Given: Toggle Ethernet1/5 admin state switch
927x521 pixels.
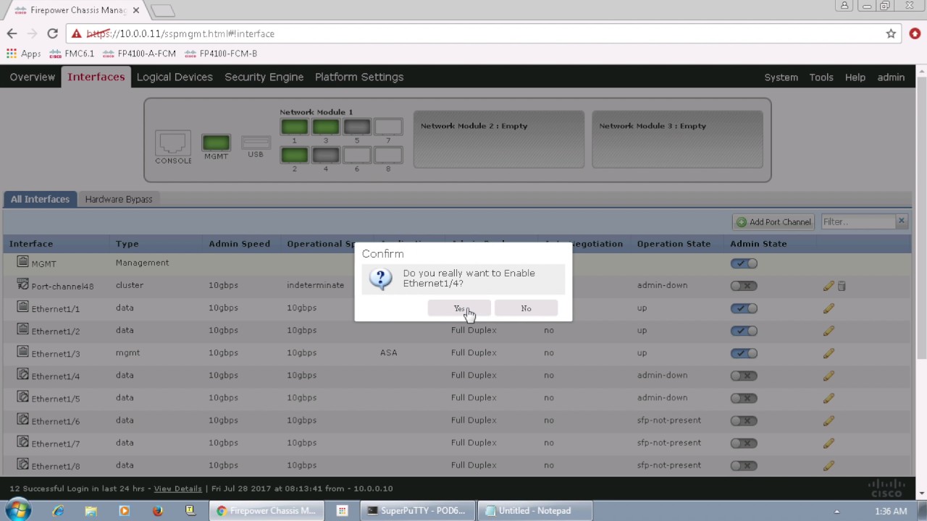Looking at the screenshot, I should [744, 398].
